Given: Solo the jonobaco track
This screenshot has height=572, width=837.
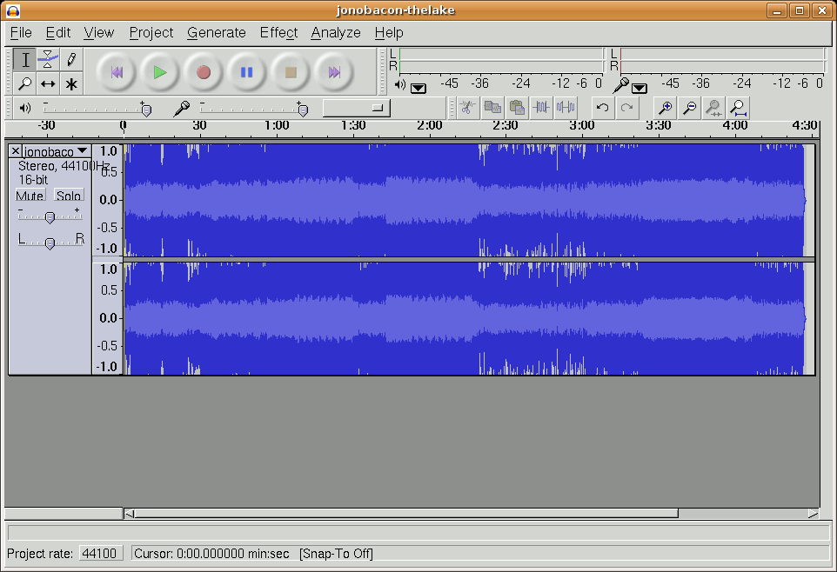Looking at the screenshot, I should pos(69,196).
